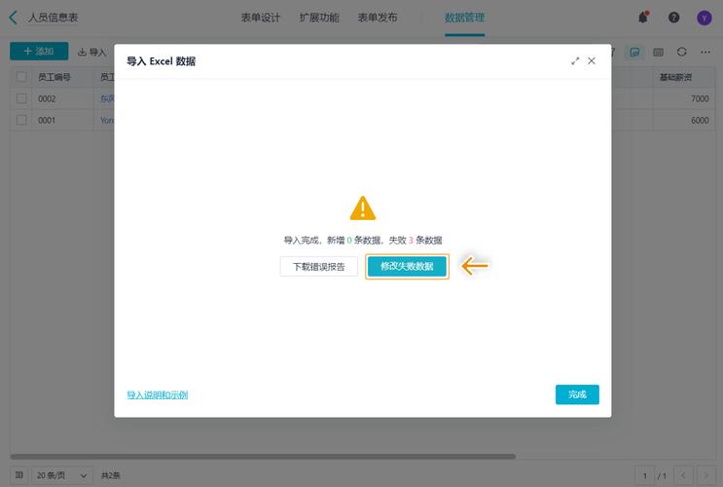Expand the import dialog to fullscreen

pyautogui.click(x=575, y=61)
